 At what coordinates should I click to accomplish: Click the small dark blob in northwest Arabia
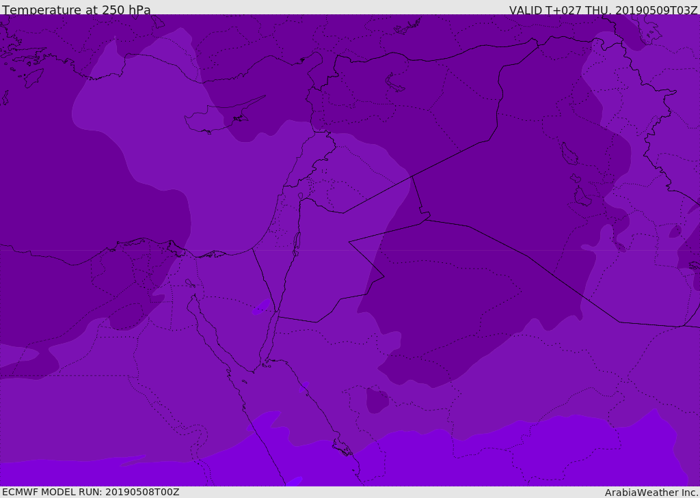(377, 400)
